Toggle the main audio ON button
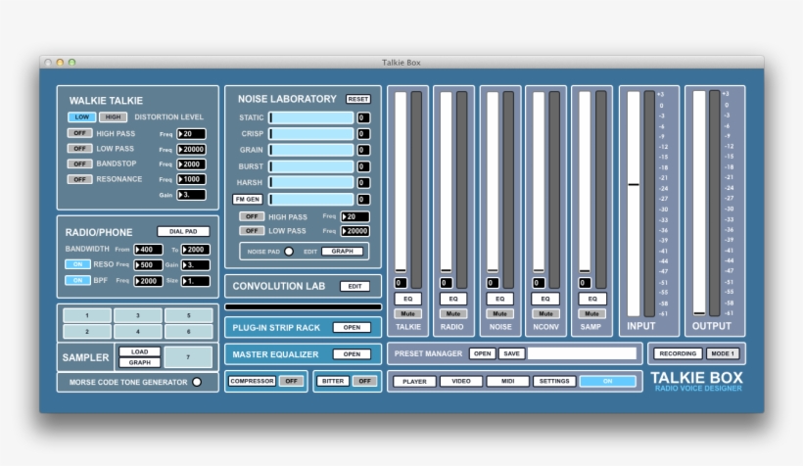 pos(607,381)
